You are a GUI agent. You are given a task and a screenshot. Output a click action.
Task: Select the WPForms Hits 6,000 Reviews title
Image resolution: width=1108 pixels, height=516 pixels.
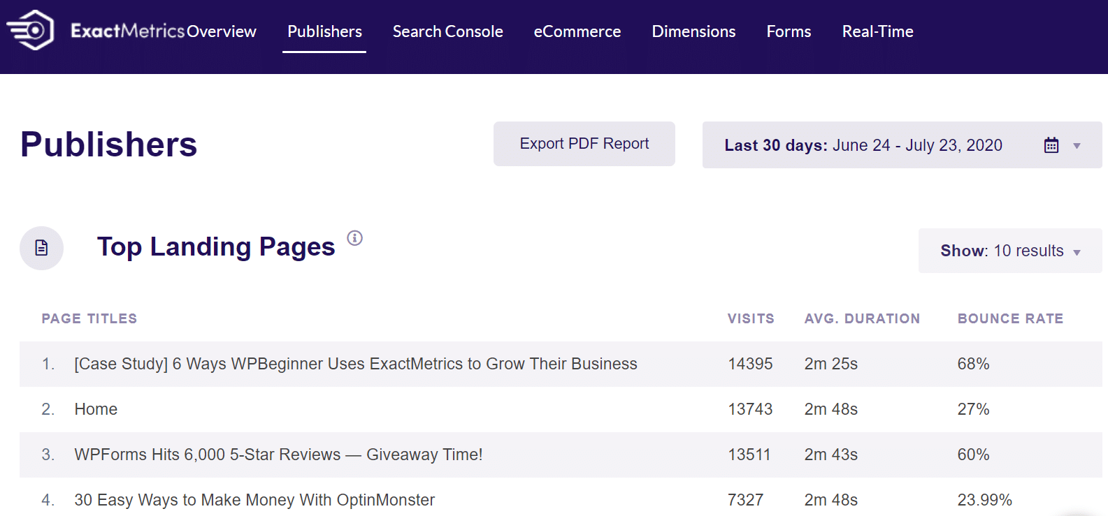pos(278,455)
